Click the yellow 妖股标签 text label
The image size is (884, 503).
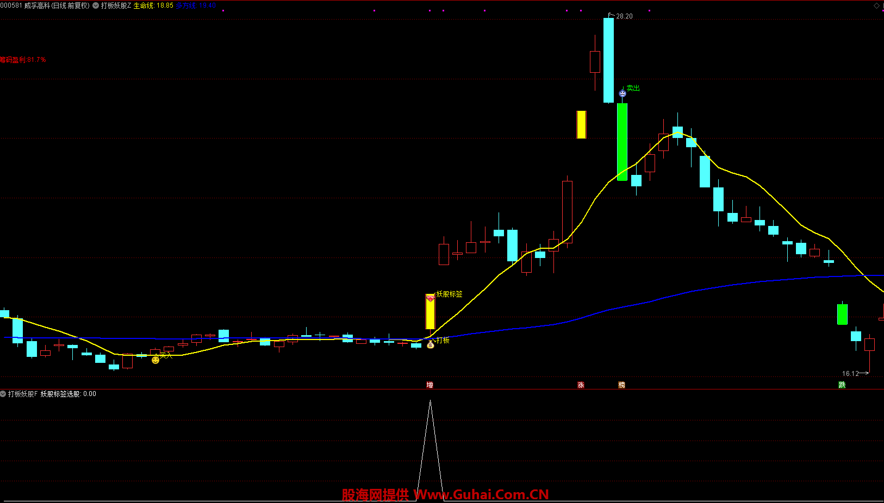[x=450, y=294]
